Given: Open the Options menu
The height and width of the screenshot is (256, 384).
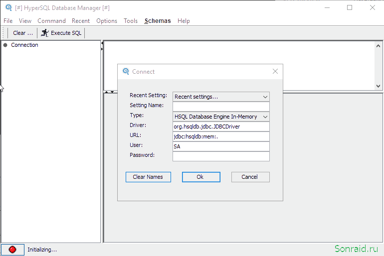Looking at the screenshot, I should pyautogui.click(x=107, y=21).
